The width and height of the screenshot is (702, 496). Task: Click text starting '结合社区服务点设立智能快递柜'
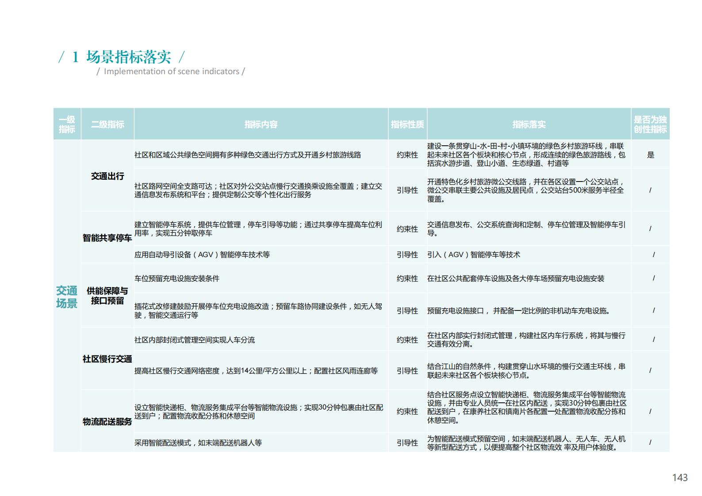(527, 407)
